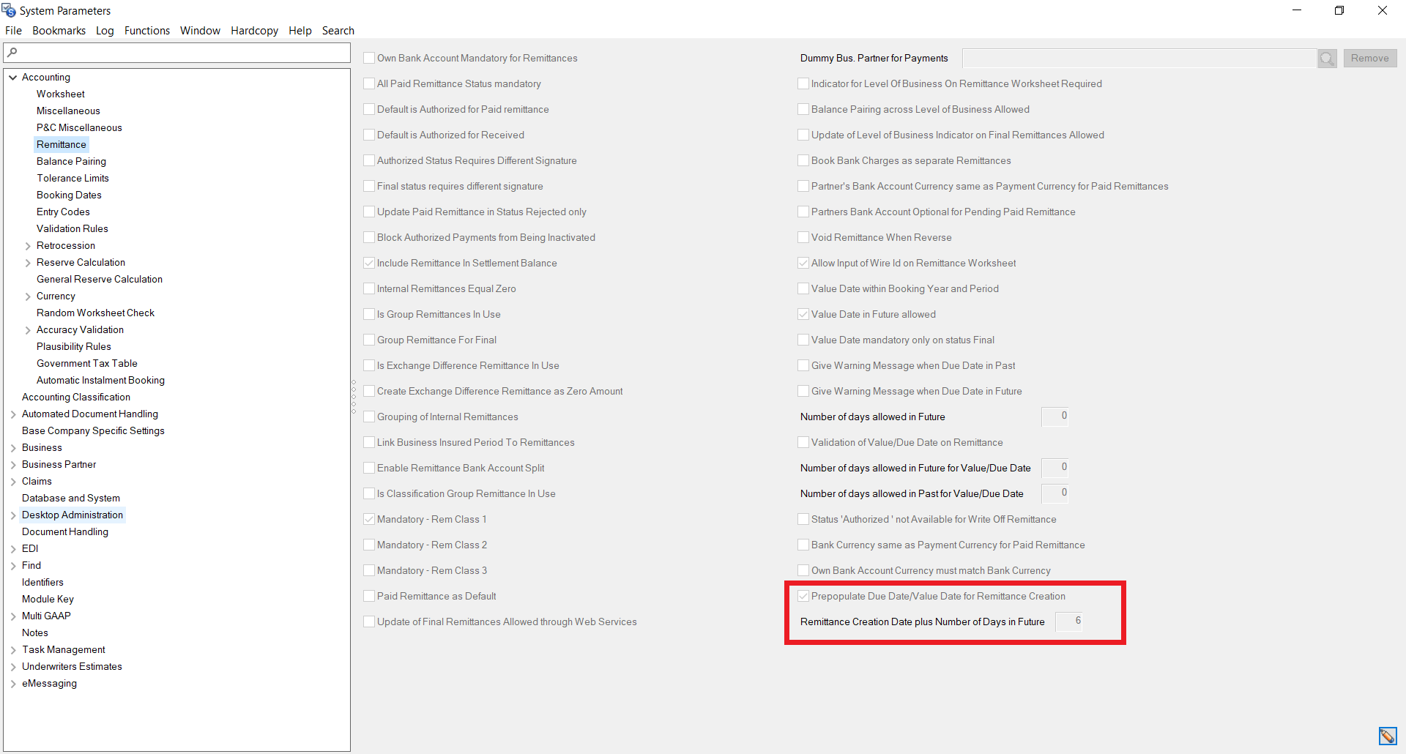This screenshot has width=1406, height=754.
Task: Collapse the Accounting tree node
Action: click(x=13, y=78)
